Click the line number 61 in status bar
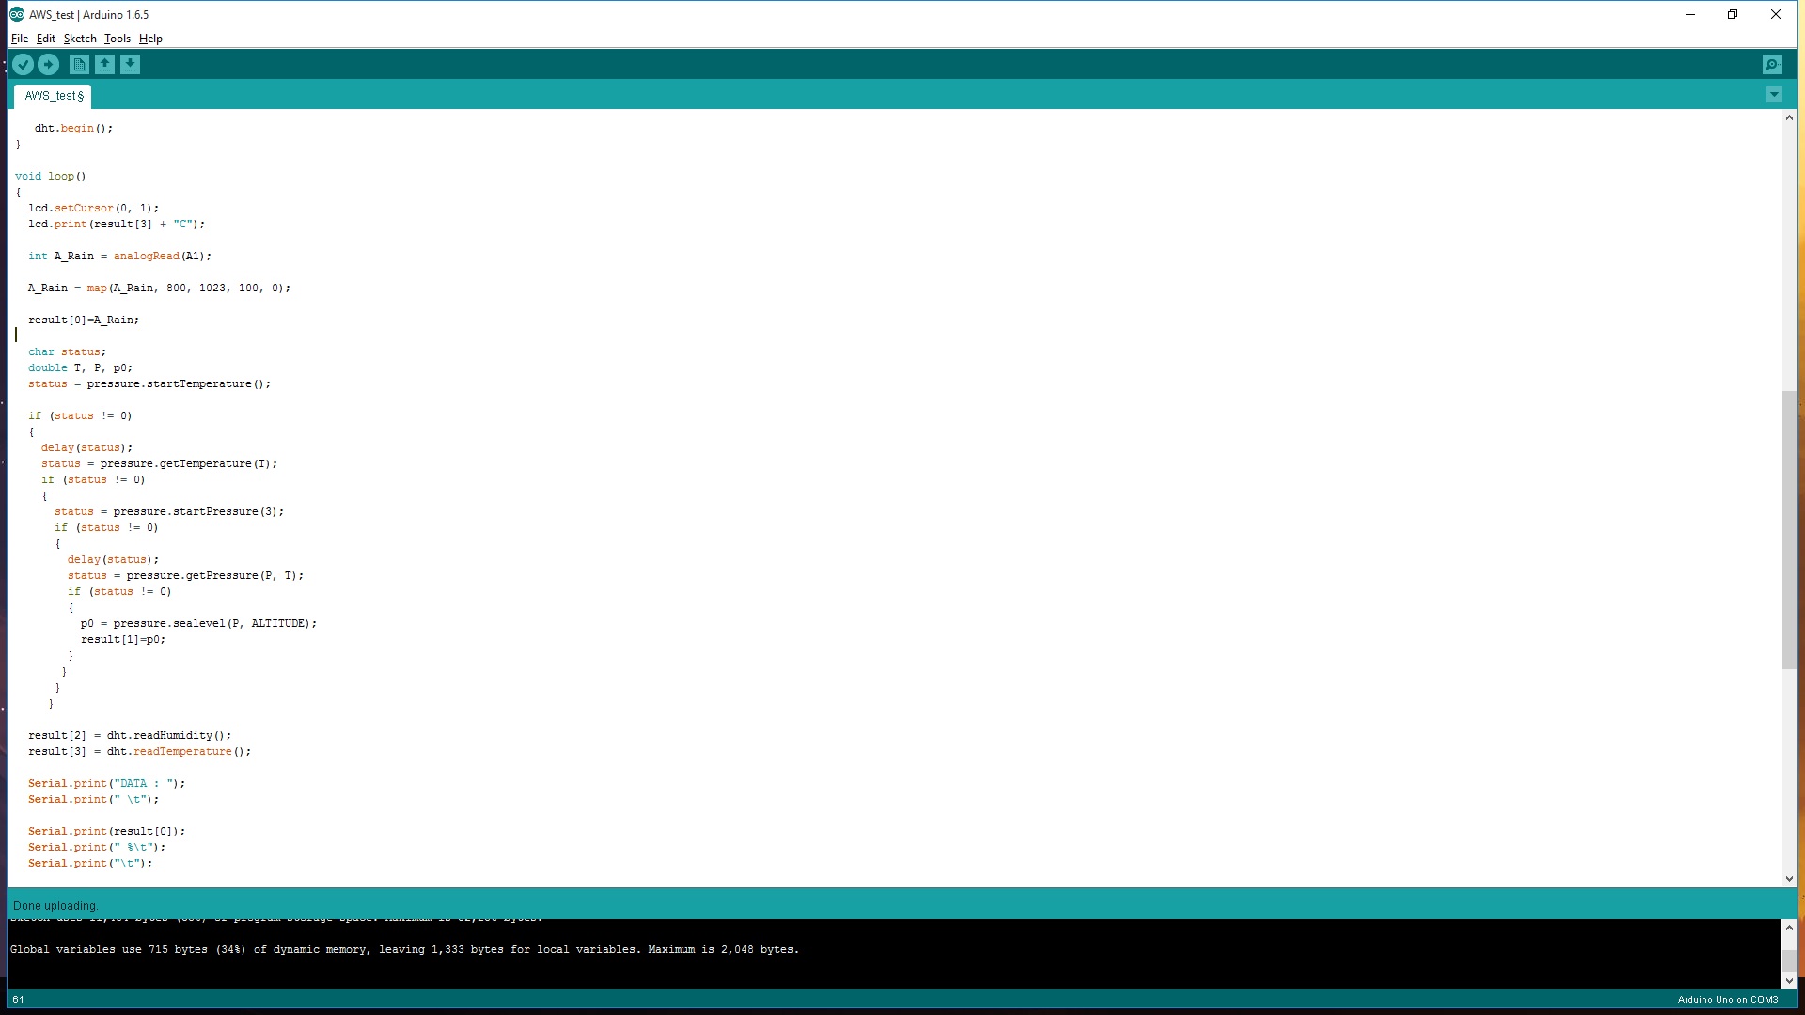Image resolution: width=1805 pixels, height=1015 pixels. point(19,1000)
